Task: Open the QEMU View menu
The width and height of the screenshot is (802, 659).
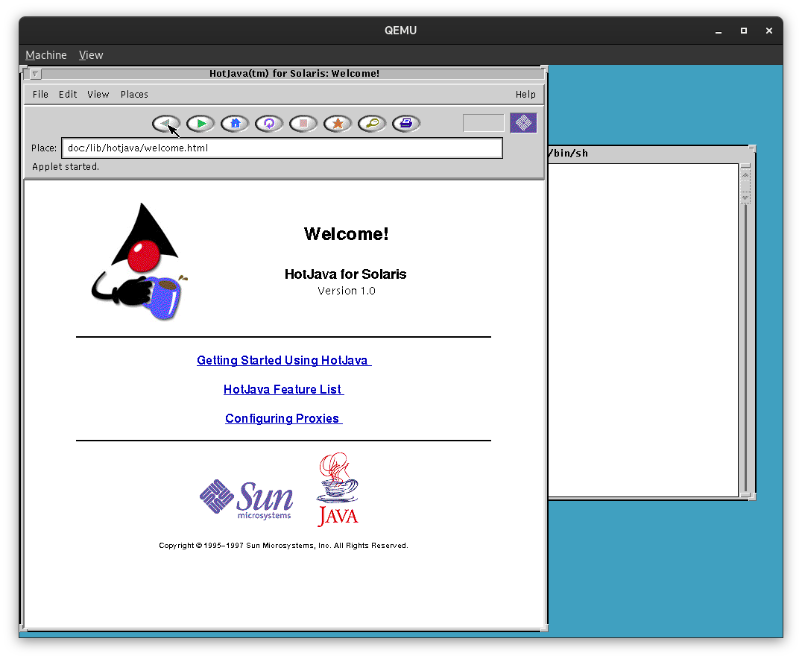Action: pos(91,54)
